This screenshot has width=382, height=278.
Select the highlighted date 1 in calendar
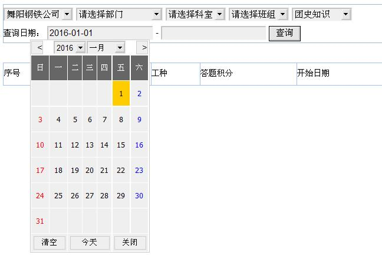(x=121, y=93)
